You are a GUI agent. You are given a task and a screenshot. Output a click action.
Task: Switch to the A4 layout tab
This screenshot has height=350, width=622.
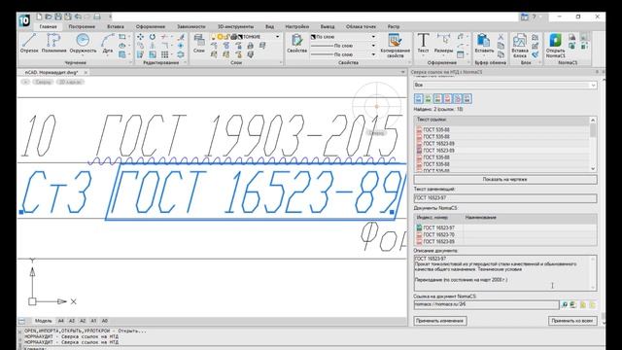(x=60, y=321)
